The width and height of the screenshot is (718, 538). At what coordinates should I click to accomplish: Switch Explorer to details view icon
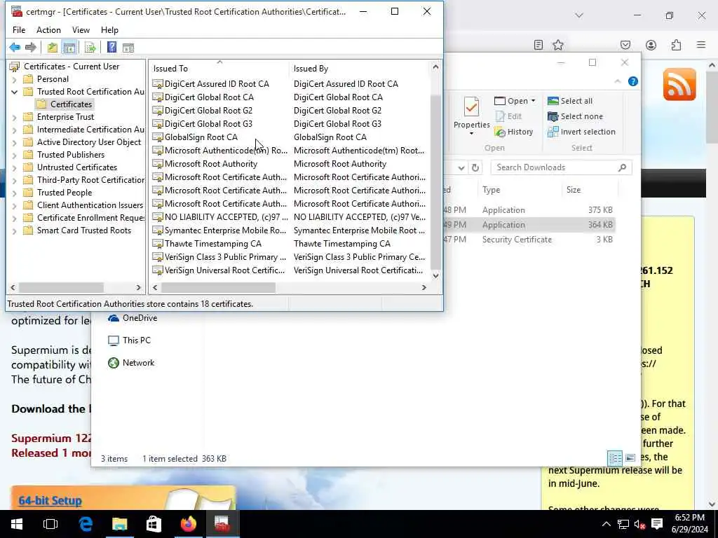615,458
